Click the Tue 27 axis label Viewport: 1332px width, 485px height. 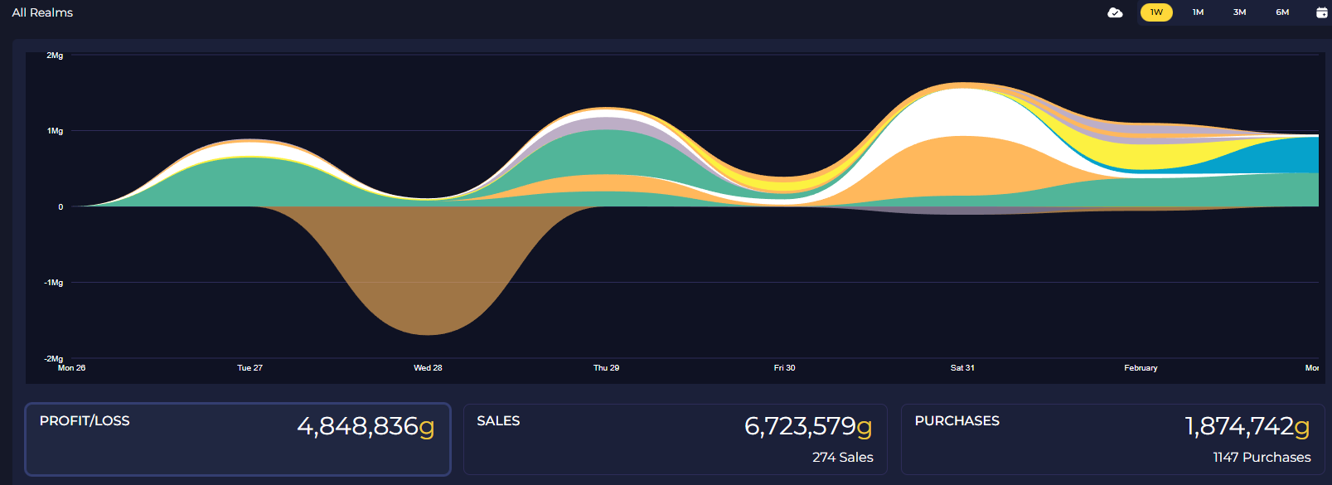tap(249, 368)
